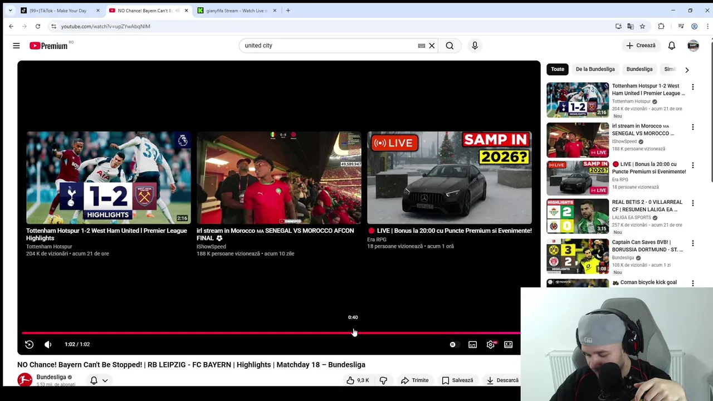Expand the subscription notification bell dropdown
713x401 pixels.
click(99, 380)
